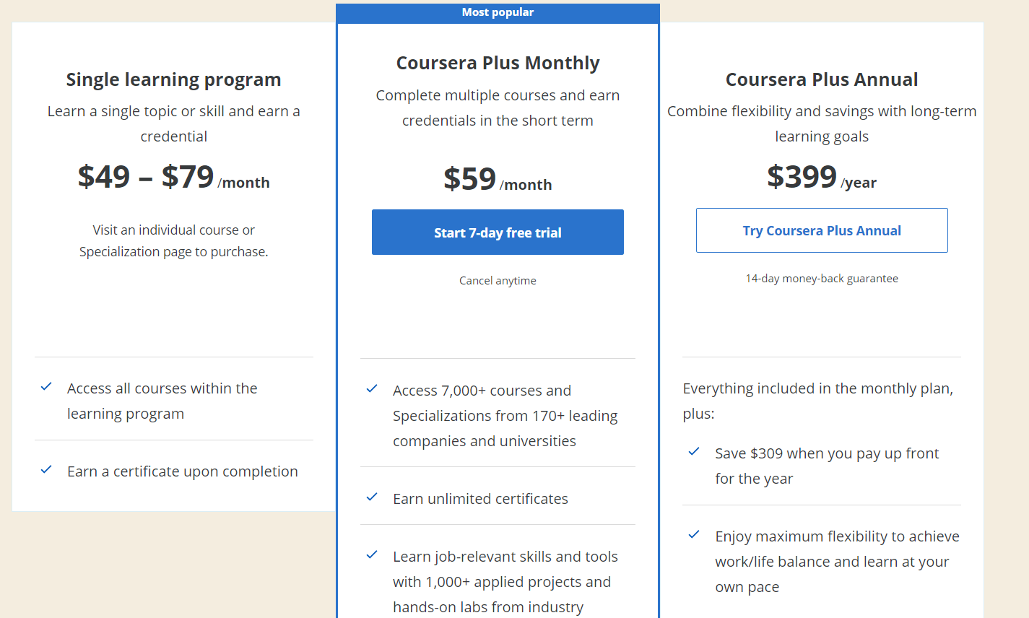
Task: Click the 'Cancel anytime' text link
Action: [x=498, y=280]
